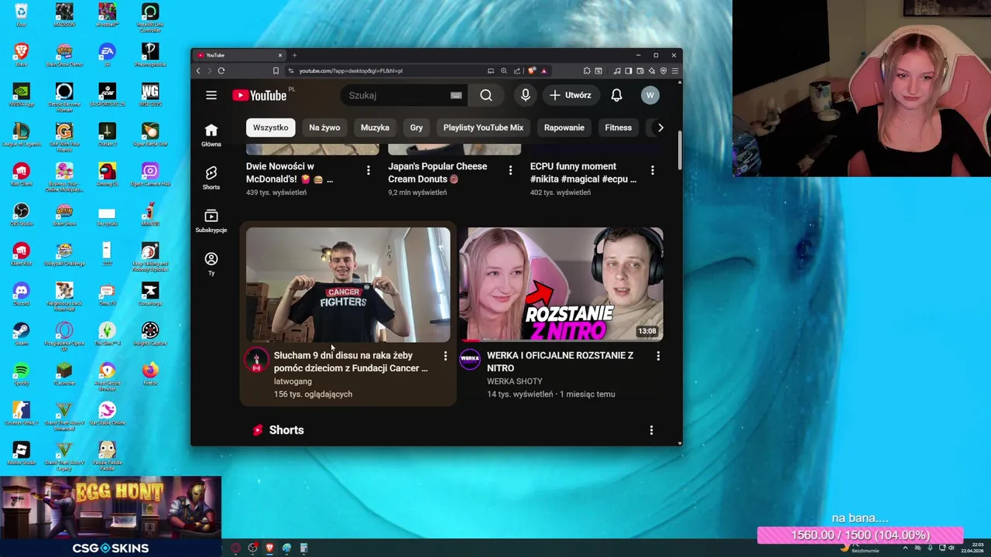
Task: Open Shorts in the sidebar
Action: click(x=211, y=177)
